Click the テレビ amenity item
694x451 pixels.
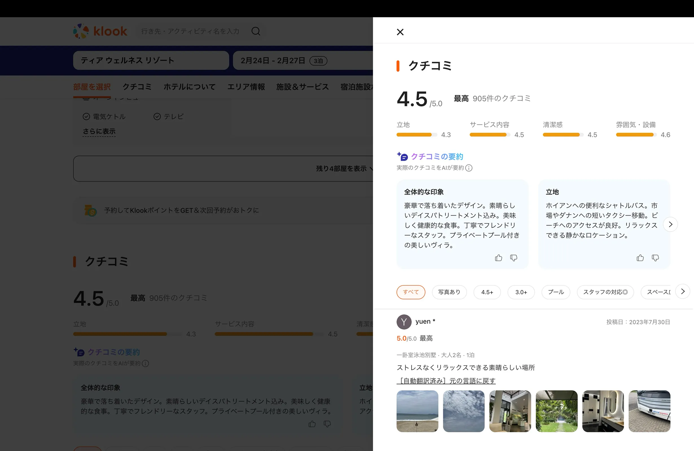point(168,116)
